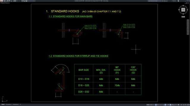Open the AutoCAD application menu button
The width and height of the screenshot is (190, 106).
click(1, 1)
